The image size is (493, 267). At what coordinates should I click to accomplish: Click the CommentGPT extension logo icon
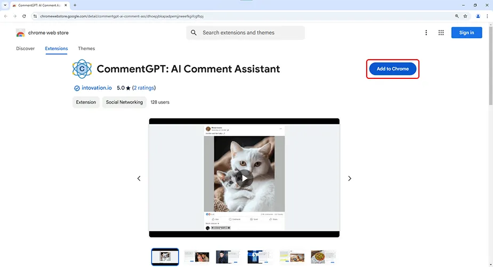pos(82,69)
